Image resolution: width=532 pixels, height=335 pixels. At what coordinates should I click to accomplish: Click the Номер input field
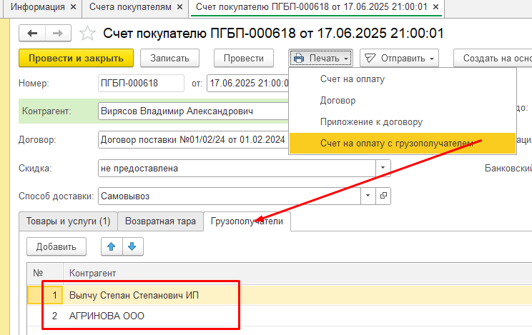click(141, 84)
